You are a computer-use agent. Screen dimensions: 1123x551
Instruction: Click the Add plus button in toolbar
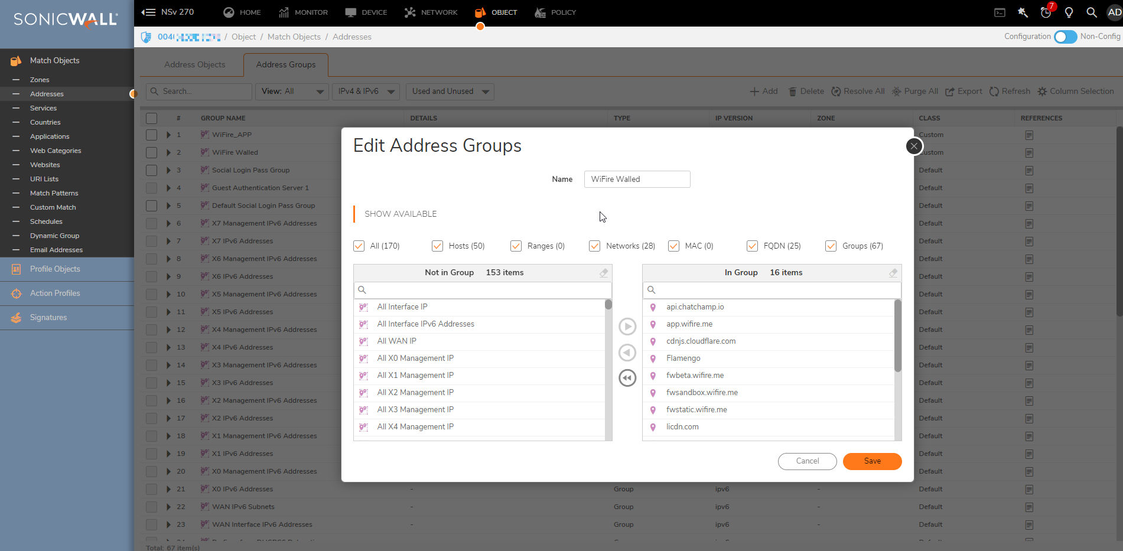point(764,92)
